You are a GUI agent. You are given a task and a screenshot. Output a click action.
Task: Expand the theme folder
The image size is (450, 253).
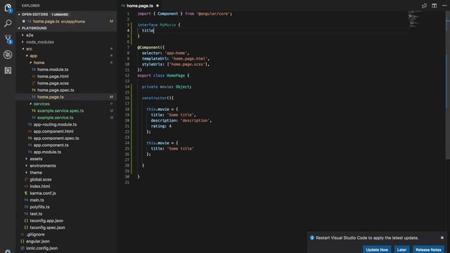pos(36,173)
